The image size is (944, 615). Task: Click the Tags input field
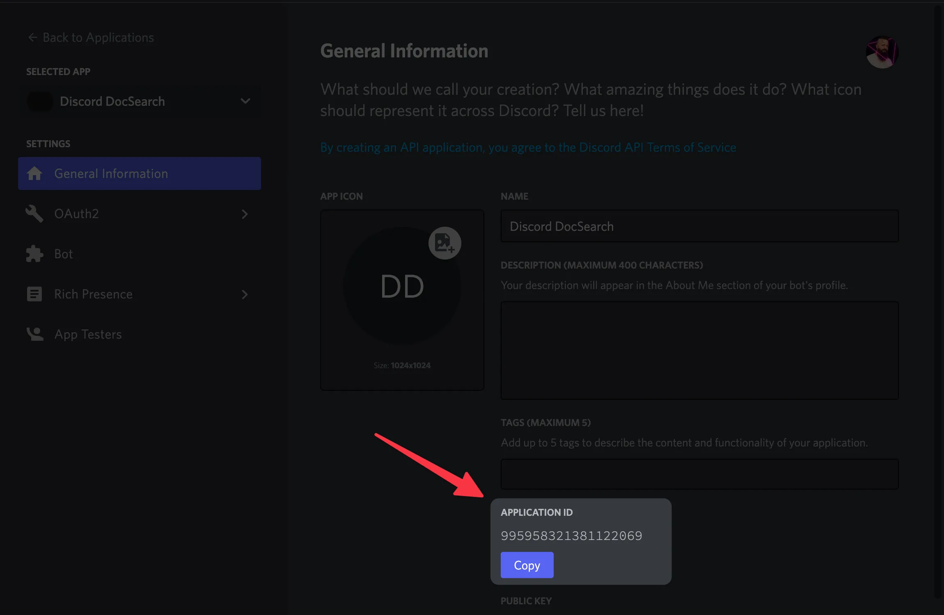[x=699, y=474]
